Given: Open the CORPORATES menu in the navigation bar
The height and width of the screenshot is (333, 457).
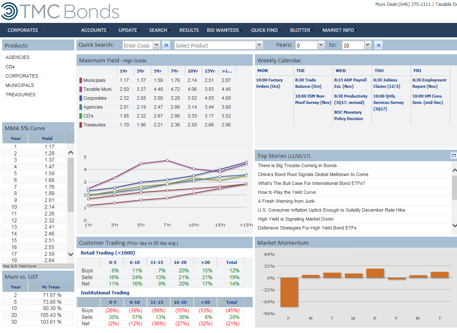Looking at the screenshot, I should pyautogui.click(x=24, y=30).
